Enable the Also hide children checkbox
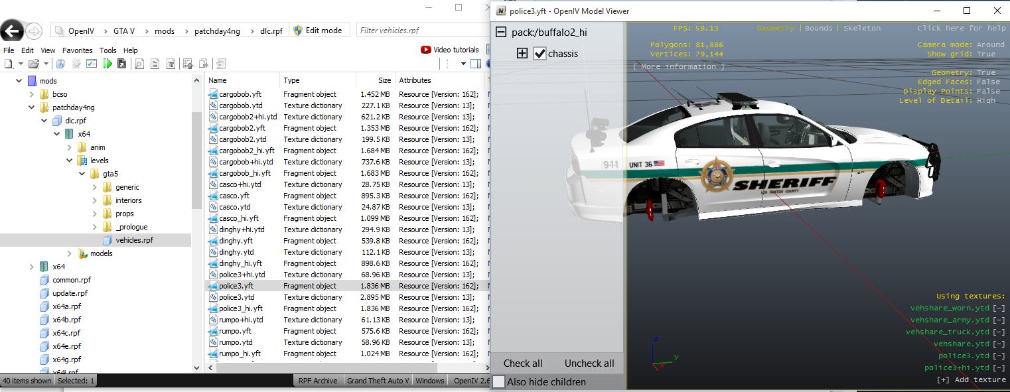Image resolution: width=1010 pixels, height=392 pixels. pos(499,382)
